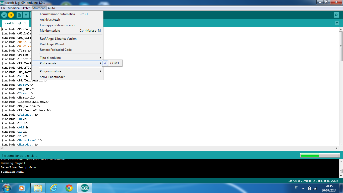Click the line '#include <RA_CustomColors.h>'
This screenshot has width=343, height=193.
26,110
